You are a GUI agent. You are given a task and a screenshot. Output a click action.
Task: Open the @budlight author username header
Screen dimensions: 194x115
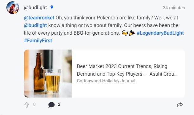tap(36, 8)
